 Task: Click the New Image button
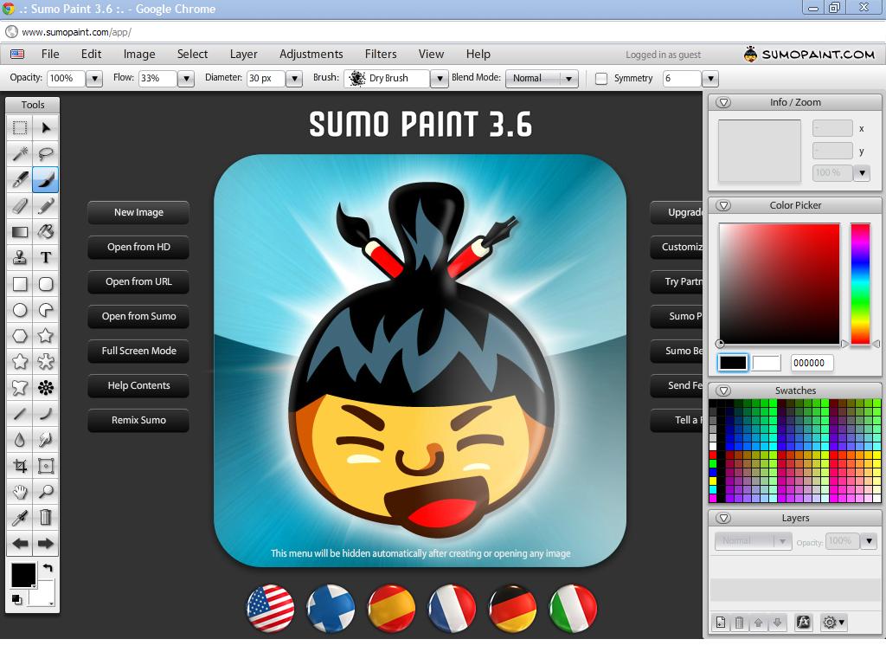coord(138,212)
